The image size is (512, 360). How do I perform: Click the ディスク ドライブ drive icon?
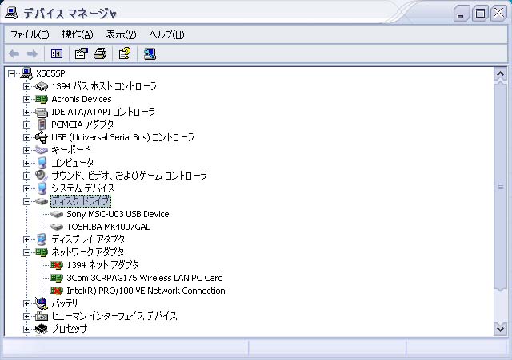coord(42,201)
